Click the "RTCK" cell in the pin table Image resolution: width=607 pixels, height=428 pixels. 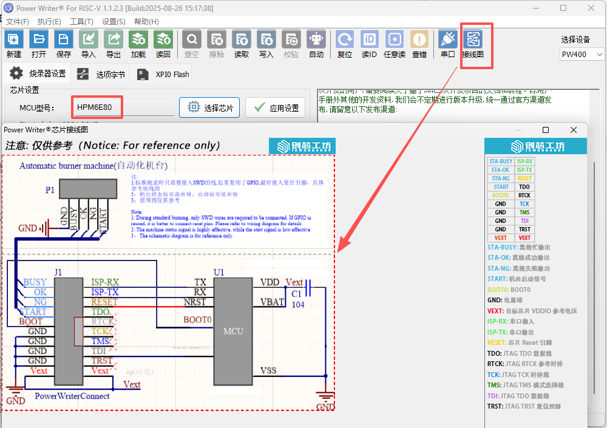pyautogui.click(x=524, y=195)
